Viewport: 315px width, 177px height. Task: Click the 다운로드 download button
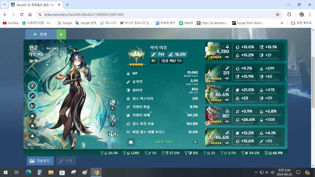point(40,161)
